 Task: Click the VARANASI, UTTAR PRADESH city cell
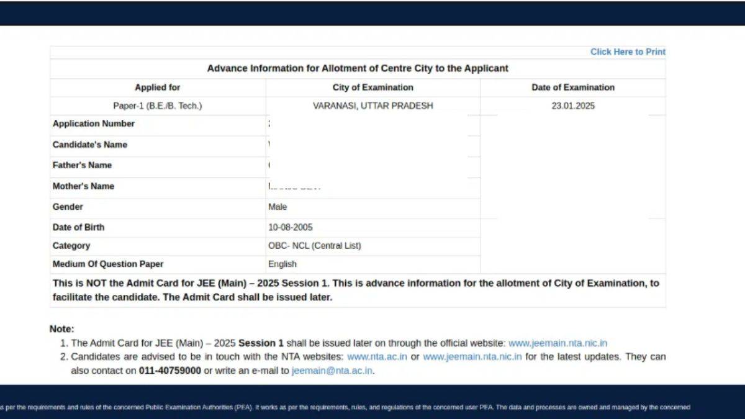(x=372, y=106)
